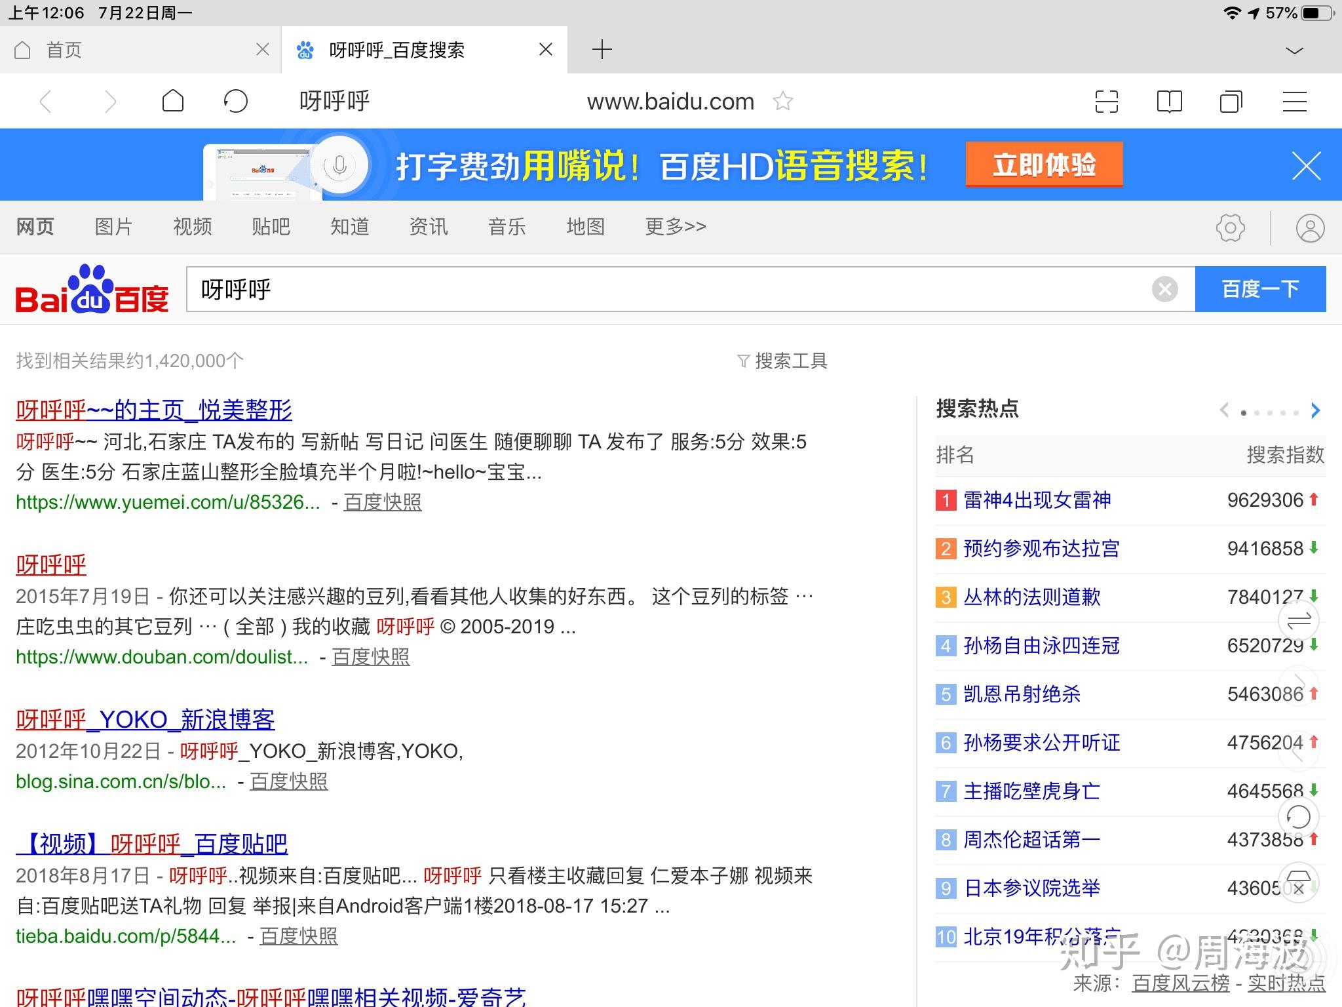Bookmark page with star icon

pyautogui.click(x=783, y=101)
